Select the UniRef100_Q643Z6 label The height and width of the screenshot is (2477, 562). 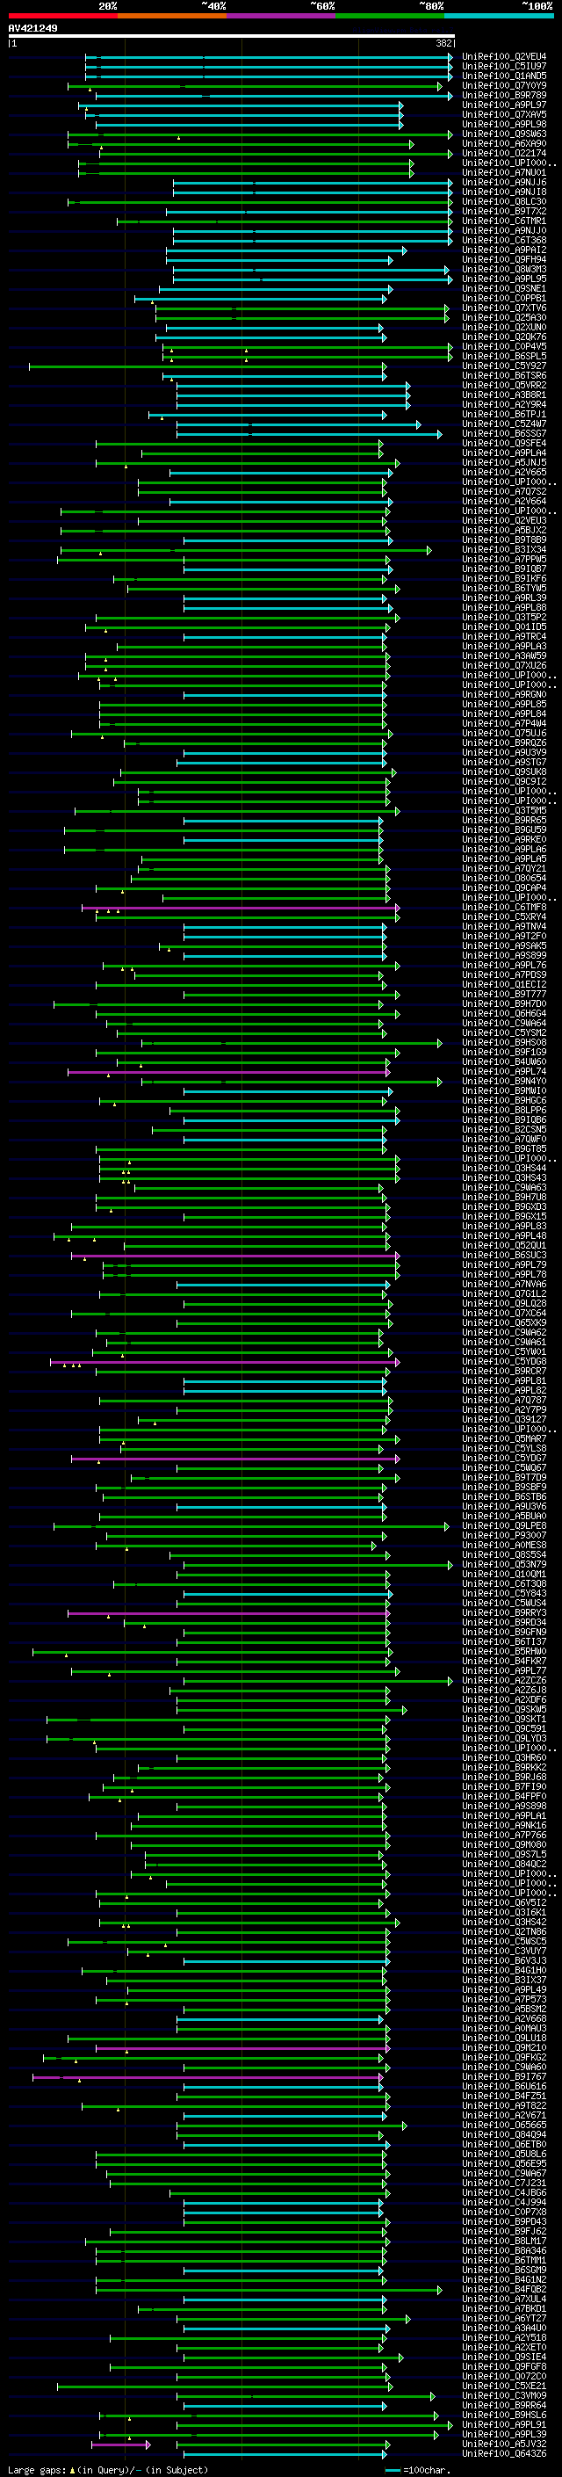pos(504,2454)
